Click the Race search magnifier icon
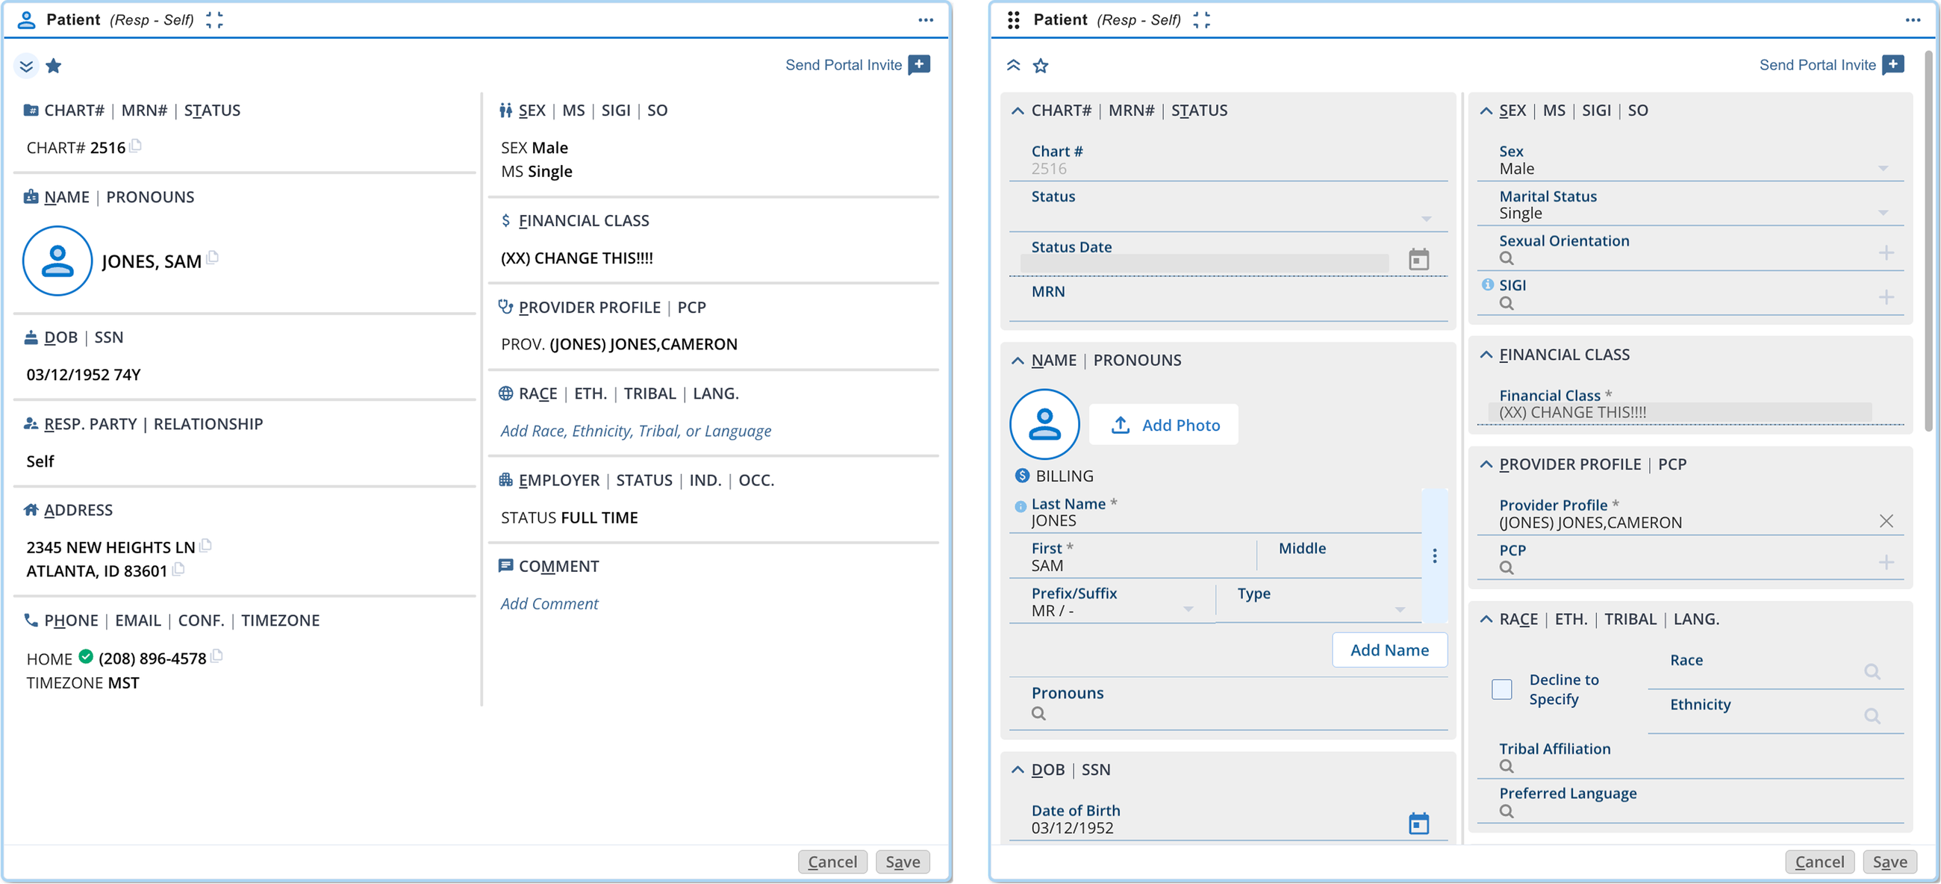The height and width of the screenshot is (884, 1941). tap(1872, 671)
